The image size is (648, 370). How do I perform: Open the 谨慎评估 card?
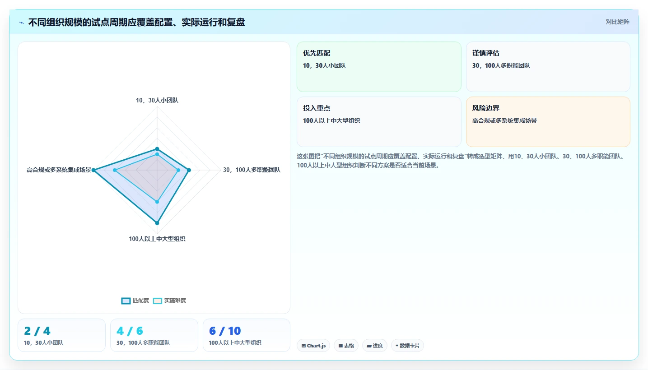[548, 67]
